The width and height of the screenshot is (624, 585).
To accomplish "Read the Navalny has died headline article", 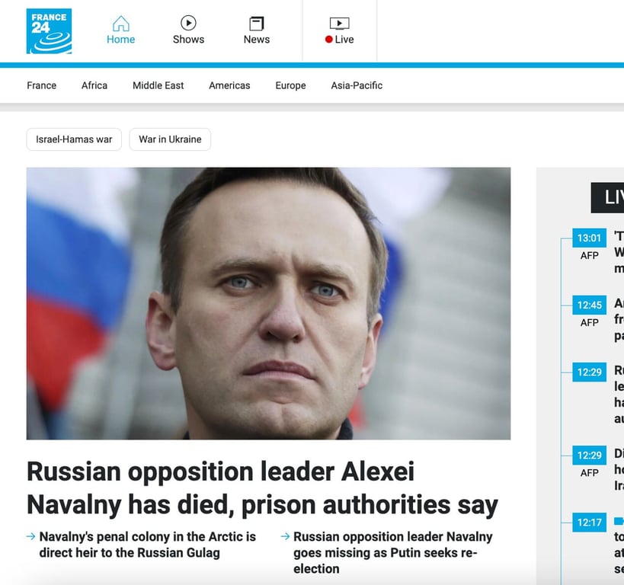I will point(262,488).
